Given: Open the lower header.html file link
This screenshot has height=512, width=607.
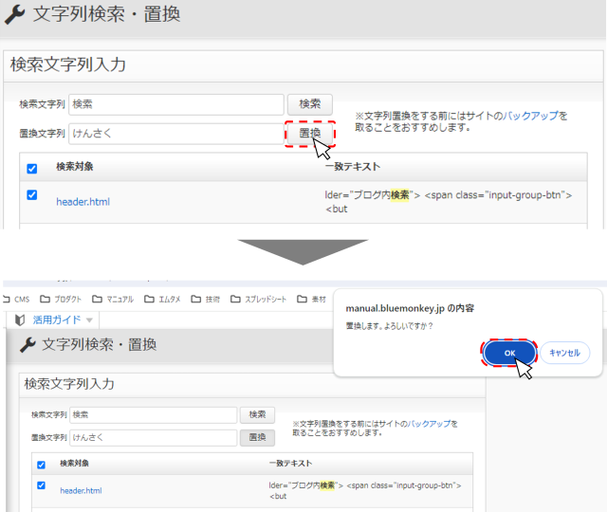Looking at the screenshot, I should pos(81,491).
